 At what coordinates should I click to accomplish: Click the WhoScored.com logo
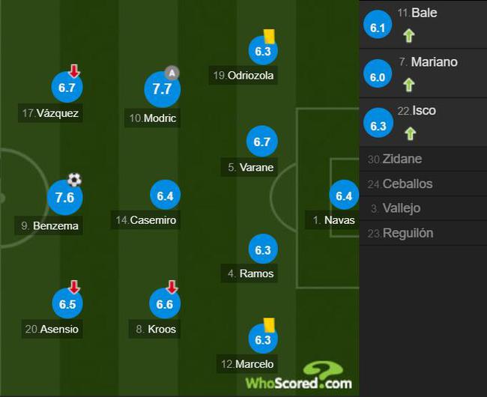click(x=298, y=376)
